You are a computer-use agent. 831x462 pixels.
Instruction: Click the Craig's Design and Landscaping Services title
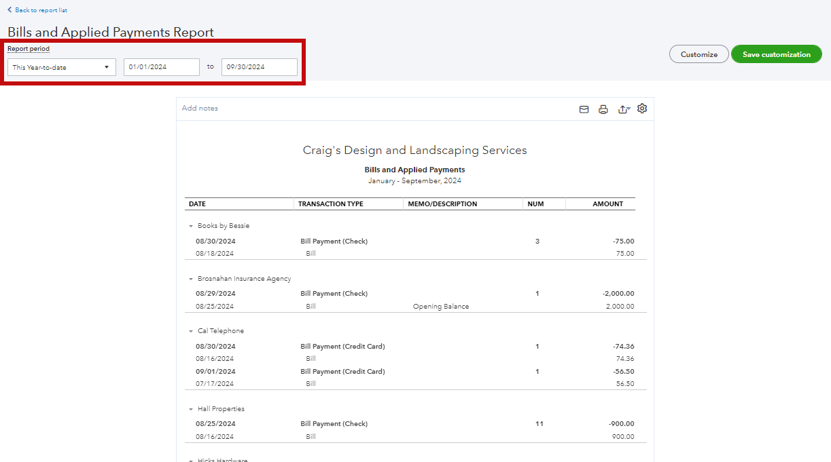(414, 151)
